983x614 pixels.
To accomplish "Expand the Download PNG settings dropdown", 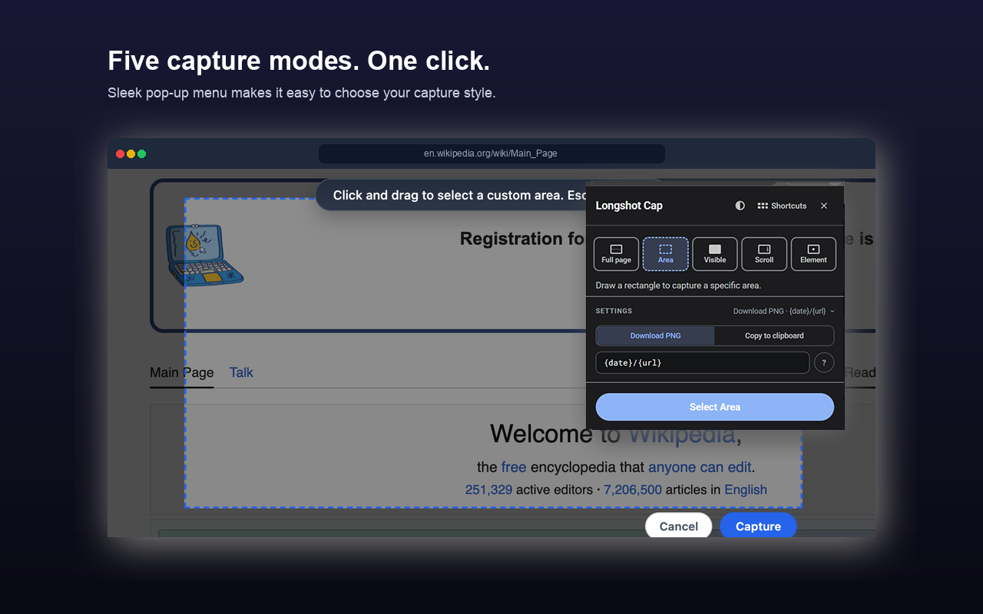I will [x=783, y=311].
